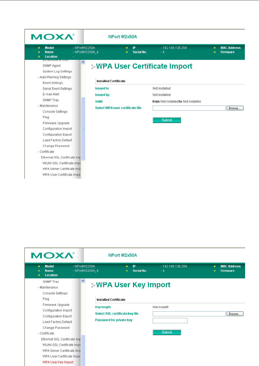Click the 'WPA User Certificate Import' heading

(x=144, y=66)
